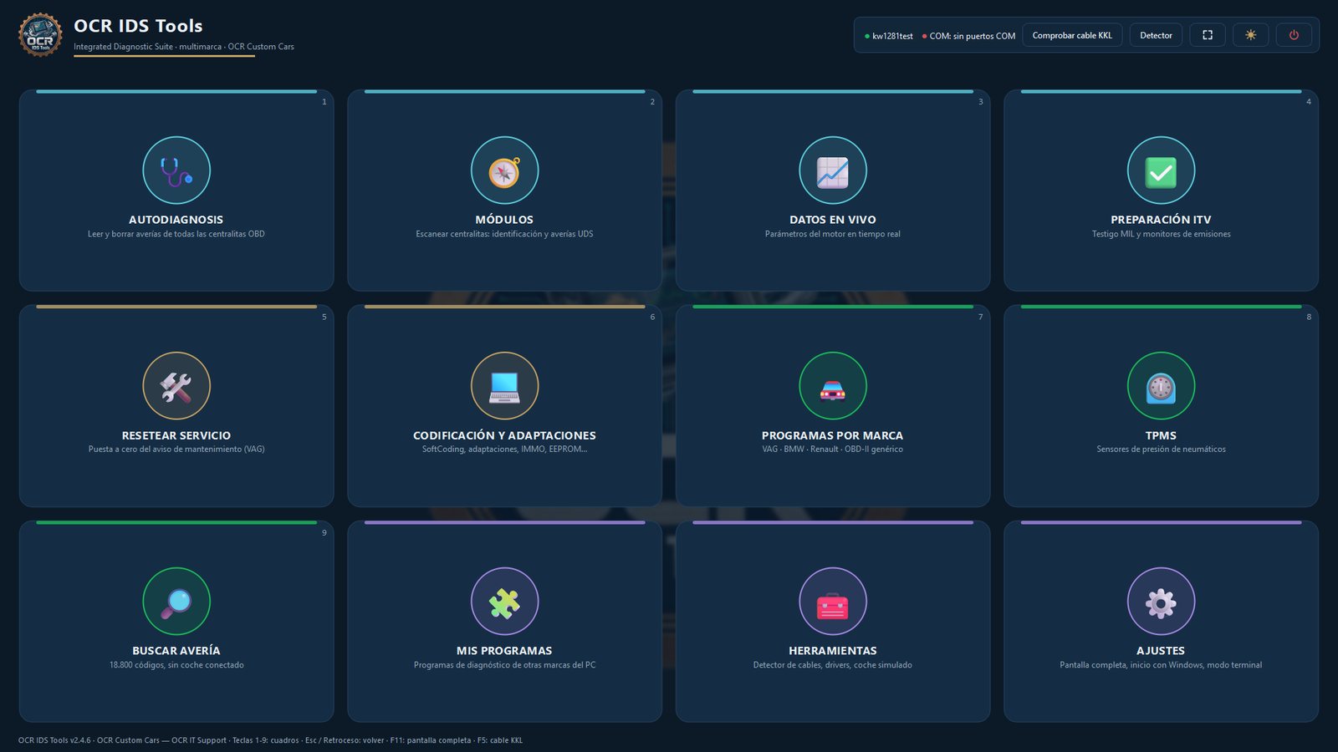Click the Programas por Marca car icon
Viewport: 1338px width, 752px height.
click(x=833, y=386)
